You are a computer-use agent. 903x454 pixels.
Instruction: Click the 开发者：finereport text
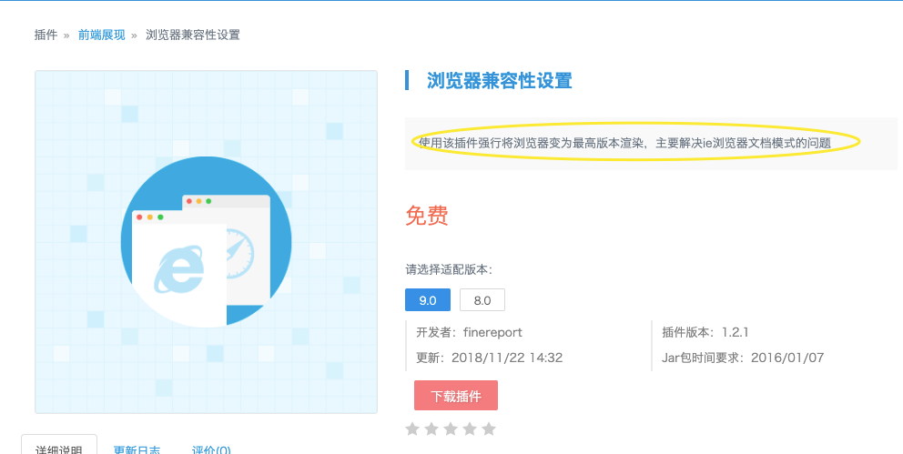coord(469,332)
